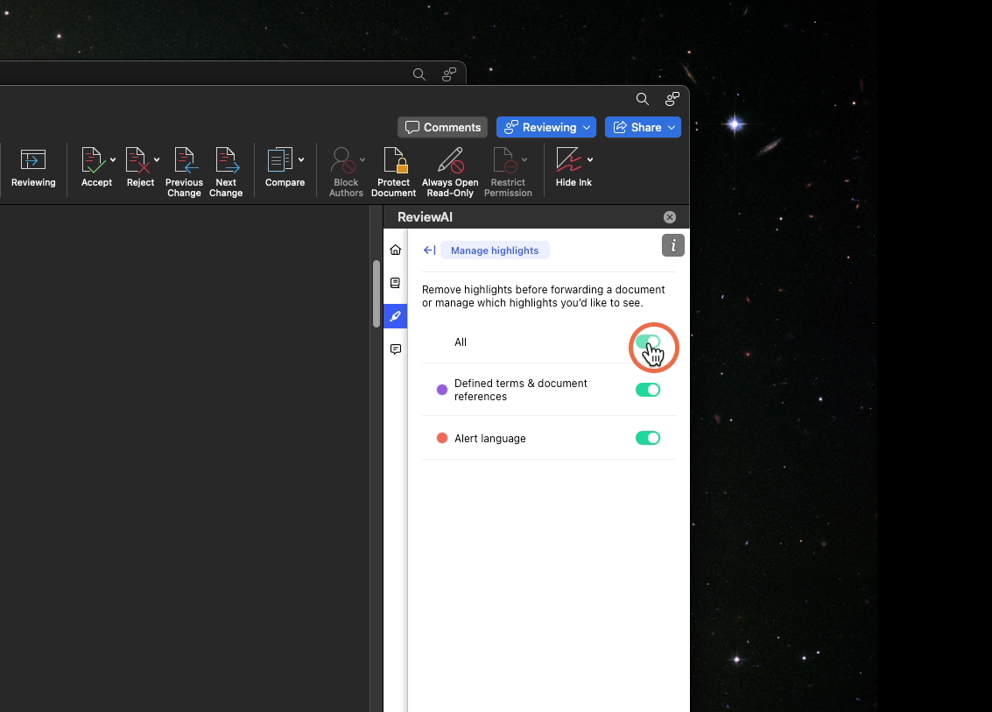The image size is (992, 712).
Task: Toggle All highlights switch
Action: click(648, 342)
